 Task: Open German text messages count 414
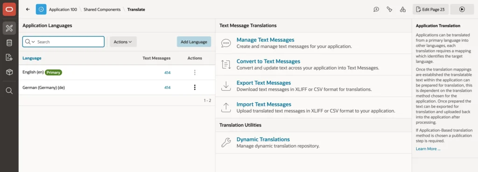168,87
